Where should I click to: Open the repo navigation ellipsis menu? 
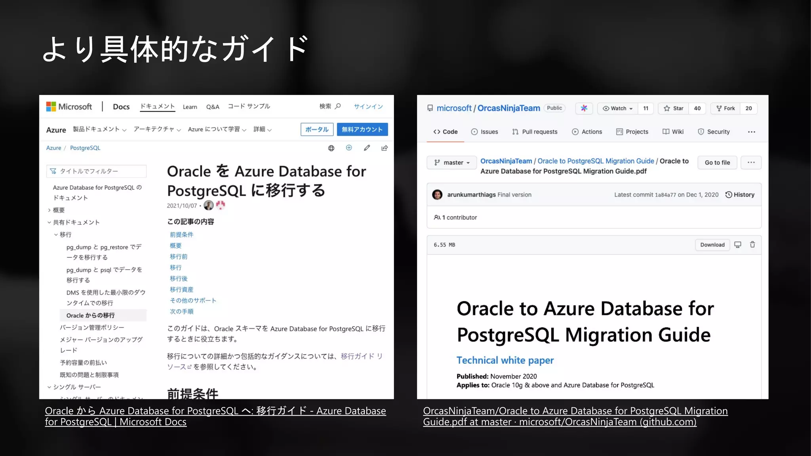point(752,132)
